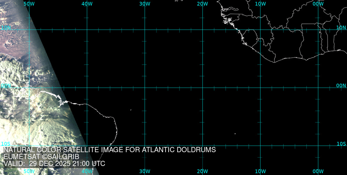Click the 00N latitude label on left edge
The height and width of the screenshot is (175, 347).
[x=6, y=85]
